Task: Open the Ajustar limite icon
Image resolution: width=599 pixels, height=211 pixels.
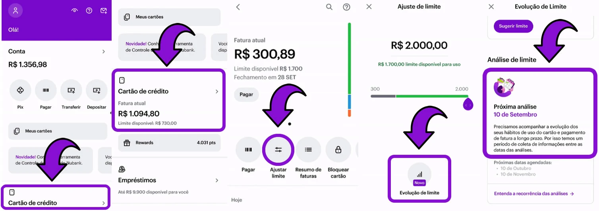Action: [x=278, y=150]
